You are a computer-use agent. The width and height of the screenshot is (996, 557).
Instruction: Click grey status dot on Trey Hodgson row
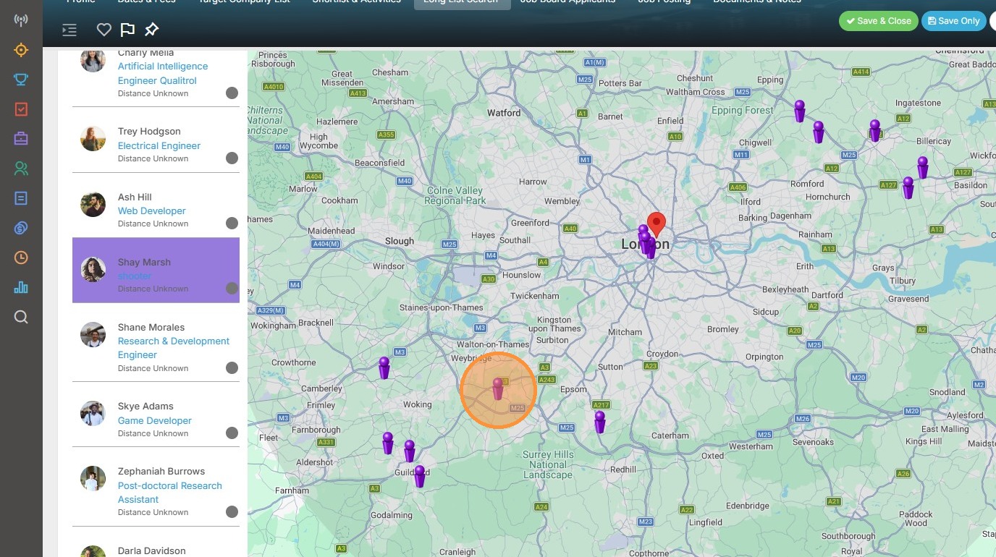pos(232,158)
